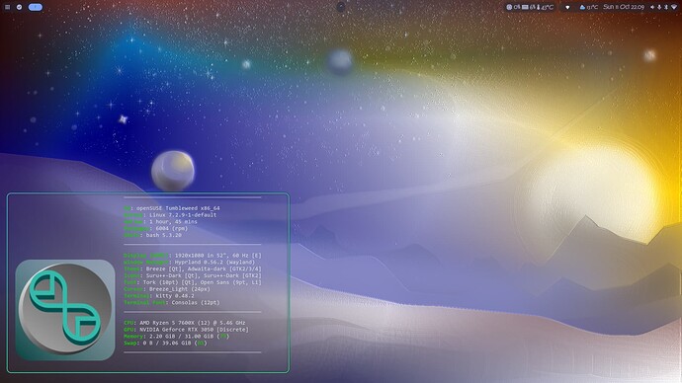682x383 pixels.
Task: Open the weather cloud icon widget
Action: pos(582,7)
